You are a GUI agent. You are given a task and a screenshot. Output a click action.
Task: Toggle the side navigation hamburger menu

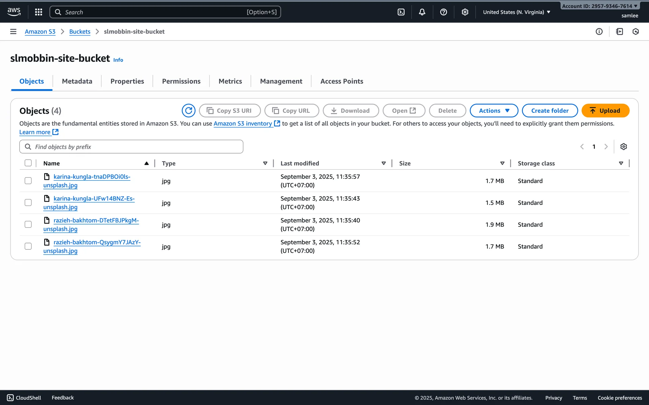point(13,31)
